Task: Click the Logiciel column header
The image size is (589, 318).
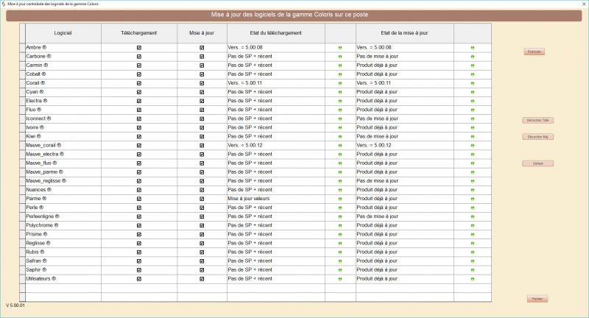Action: tap(63, 33)
